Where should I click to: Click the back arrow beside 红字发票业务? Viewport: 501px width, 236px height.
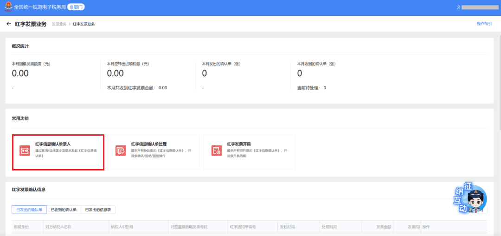click(8, 24)
